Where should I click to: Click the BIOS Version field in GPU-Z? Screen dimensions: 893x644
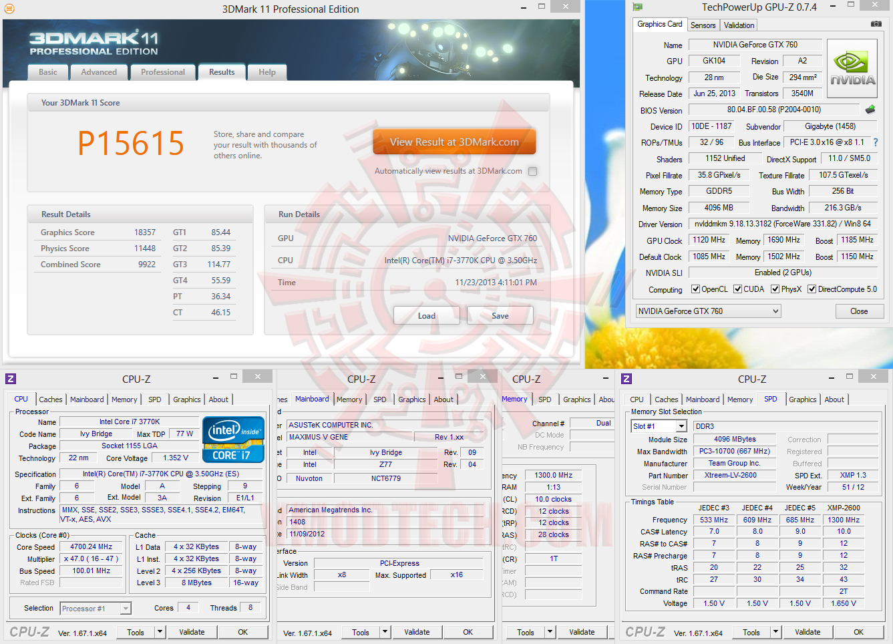click(x=775, y=110)
